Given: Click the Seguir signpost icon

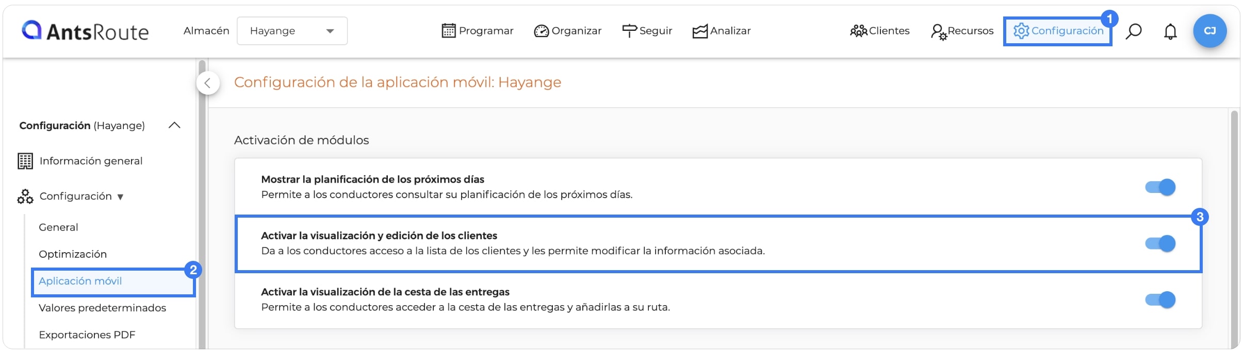Looking at the screenshot, I should pos(629,31).
